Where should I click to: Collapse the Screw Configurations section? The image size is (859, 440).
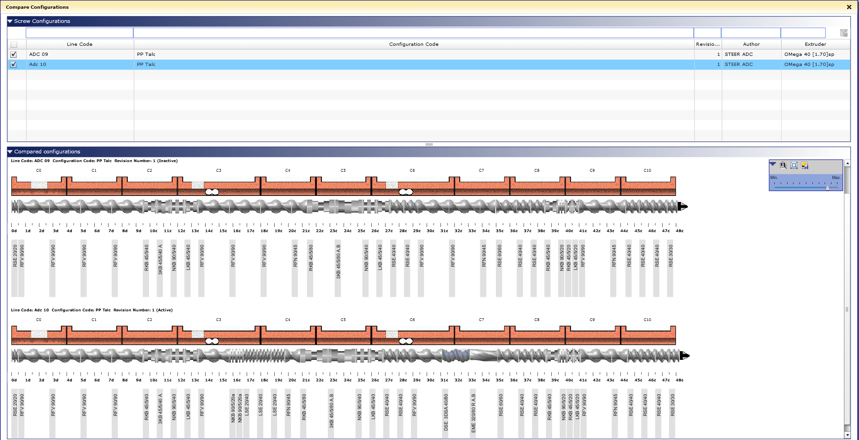click(10, 21)
